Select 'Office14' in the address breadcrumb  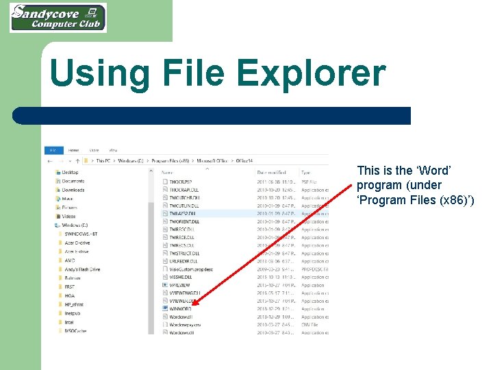pyautogui.click(x=244, y=161)
